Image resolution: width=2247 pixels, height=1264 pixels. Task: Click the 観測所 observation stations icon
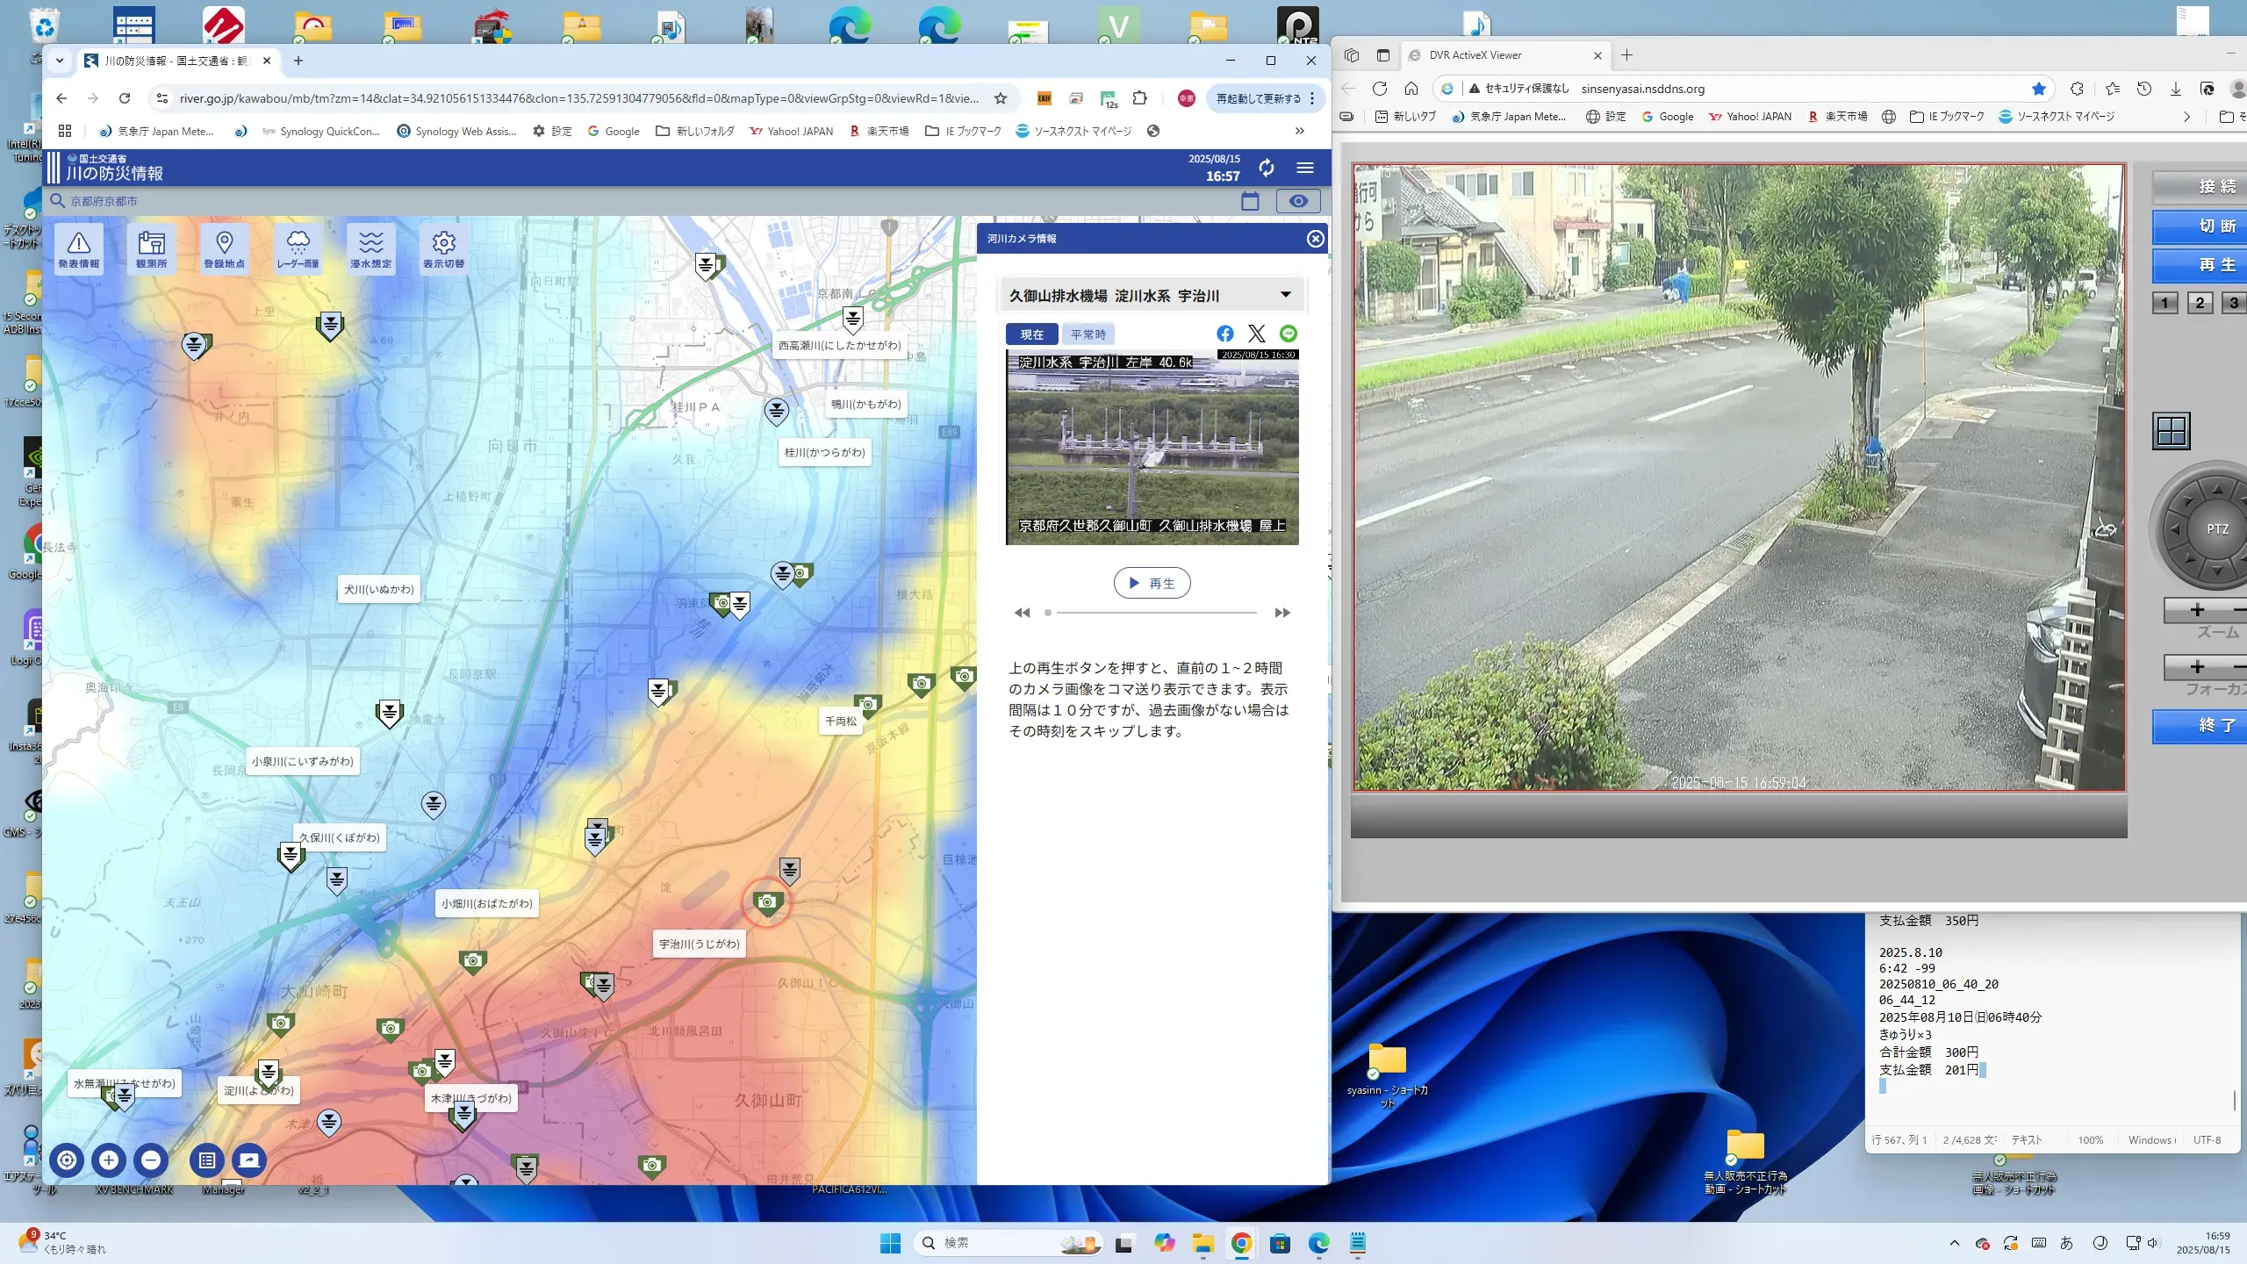[152, 248]
